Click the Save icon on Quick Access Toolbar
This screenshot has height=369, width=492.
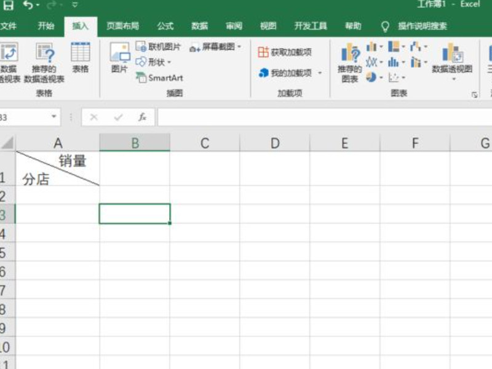[10, 5]
